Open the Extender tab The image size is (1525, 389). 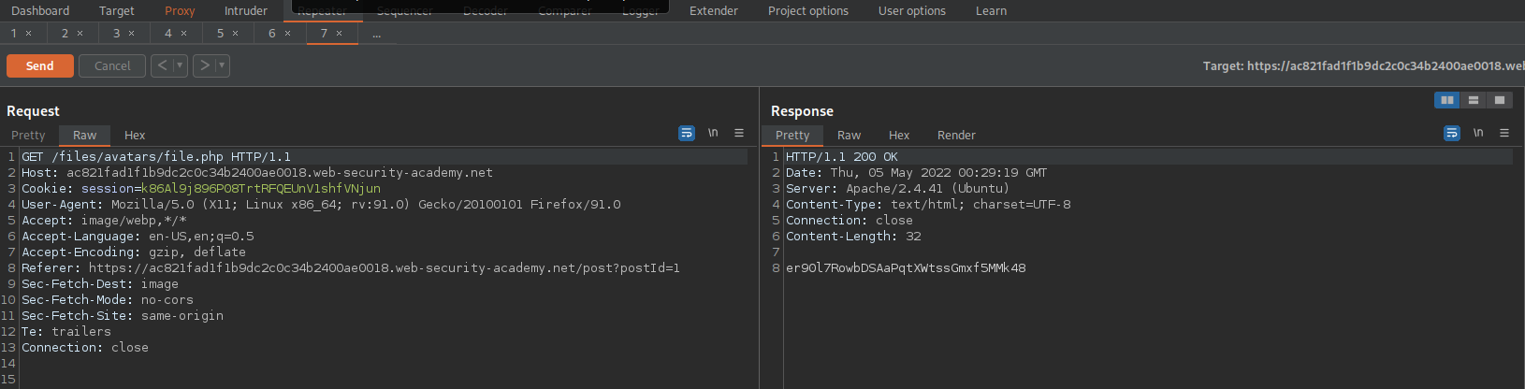coord(714,11)
